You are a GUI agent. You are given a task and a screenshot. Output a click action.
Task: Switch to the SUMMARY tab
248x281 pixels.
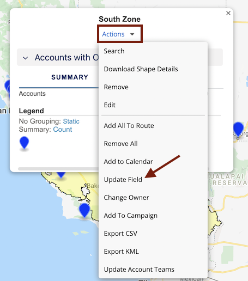(x=70, y=77)
